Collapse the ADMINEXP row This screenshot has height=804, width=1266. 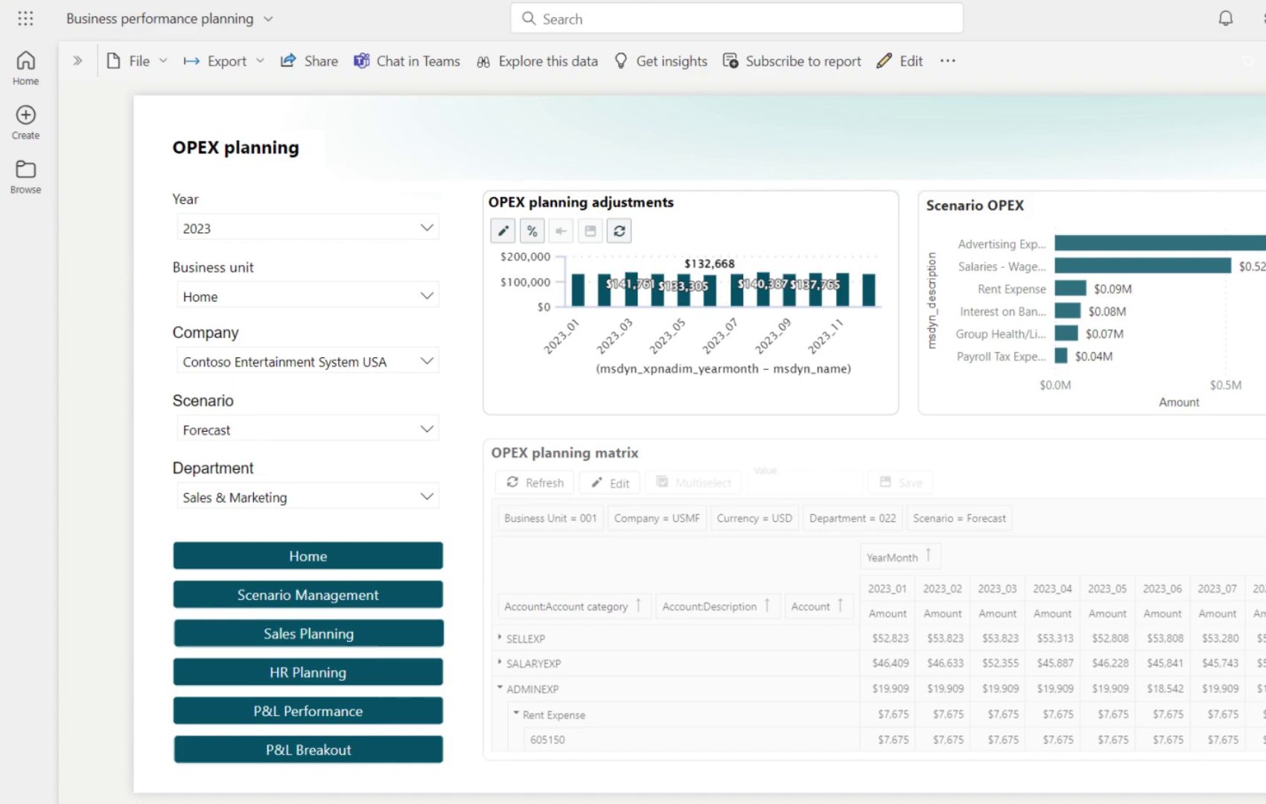(x=500, y=688)
